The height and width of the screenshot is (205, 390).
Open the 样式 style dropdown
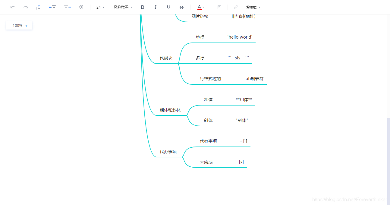253,7
